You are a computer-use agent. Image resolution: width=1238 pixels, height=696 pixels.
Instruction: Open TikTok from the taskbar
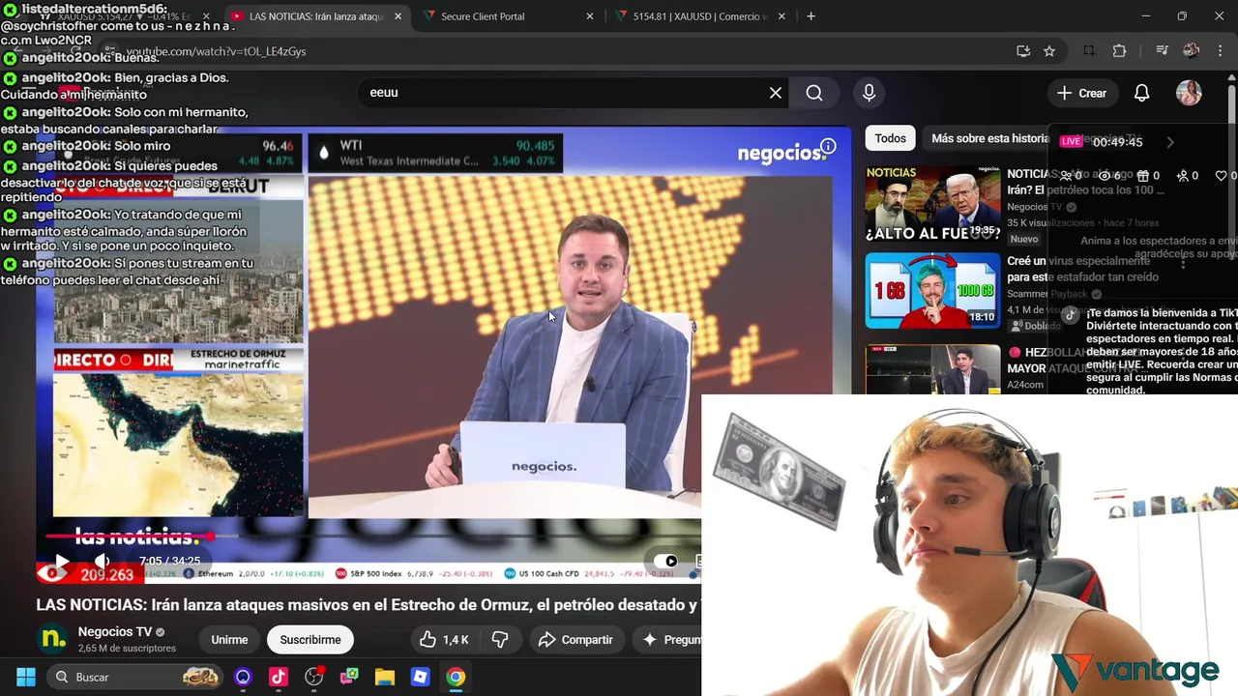click(x=279, y=677)
